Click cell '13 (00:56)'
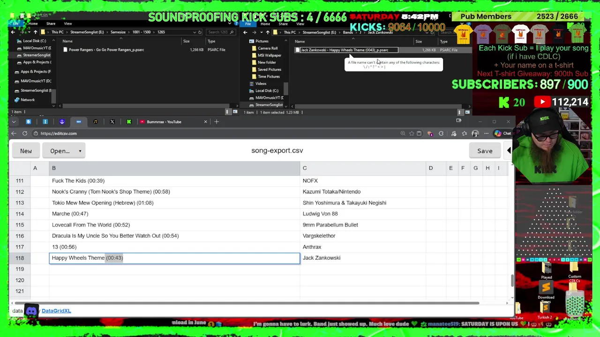The width and height of the screenshot is (600, 337). point(174,247)
